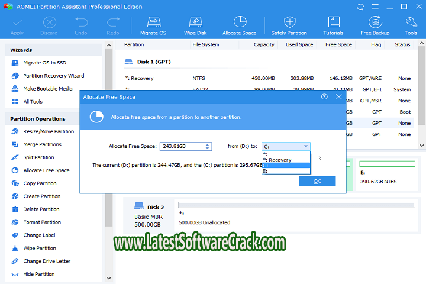Pick '*: Recovery' in the dropdown list
426x284 pixels.
[286, 160]
